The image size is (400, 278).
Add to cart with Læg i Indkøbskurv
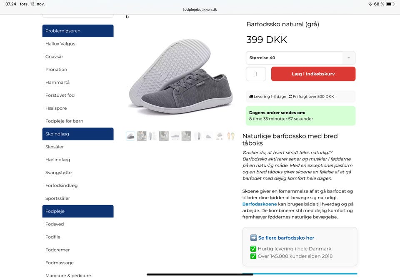[x=313, y=74]
